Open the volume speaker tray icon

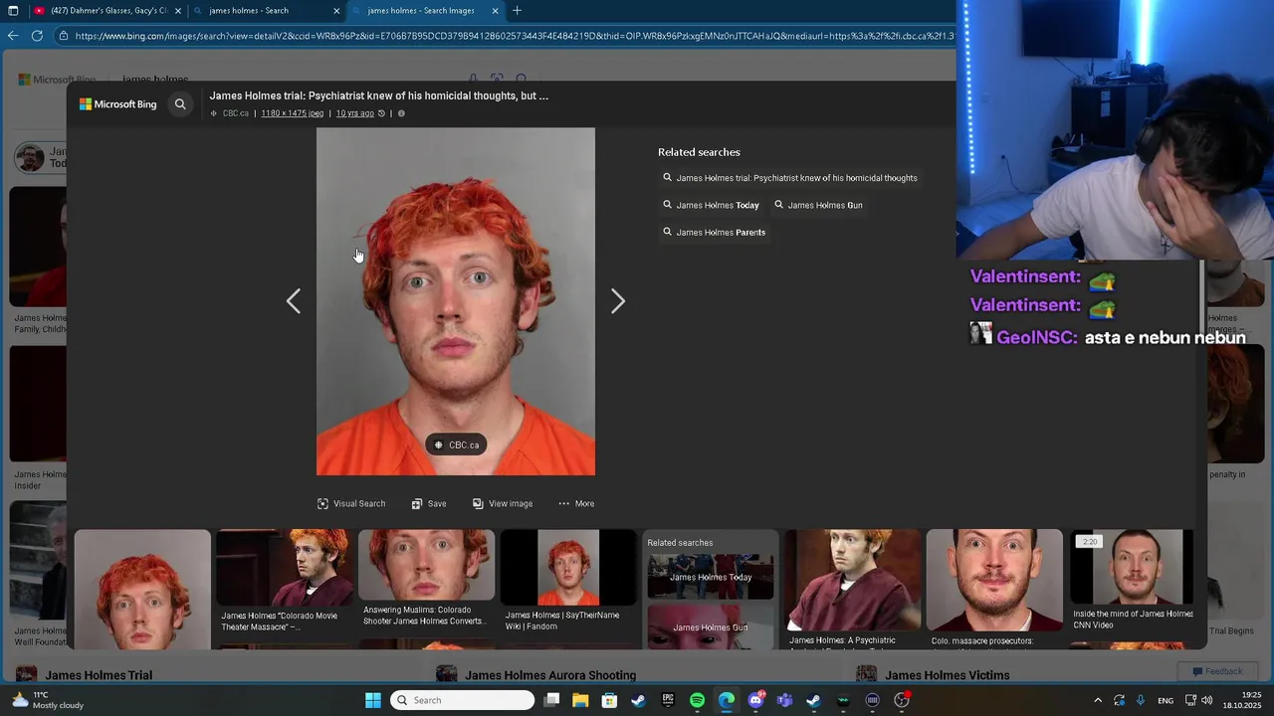(x=1206, y=700)
